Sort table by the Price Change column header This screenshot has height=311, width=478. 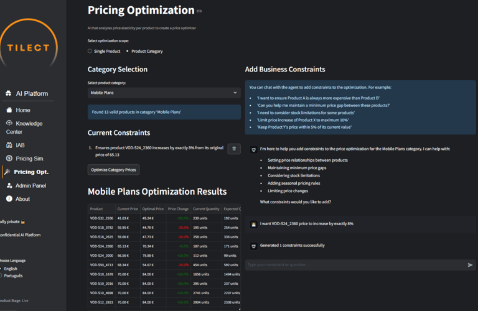point(178,209)
